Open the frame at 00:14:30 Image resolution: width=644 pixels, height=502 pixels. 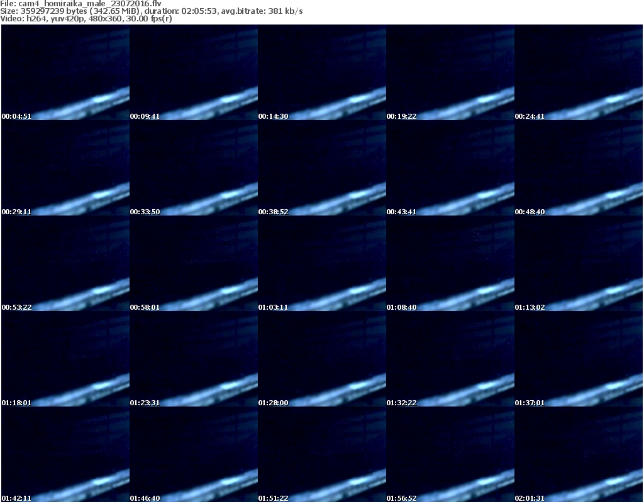(322, 72)
